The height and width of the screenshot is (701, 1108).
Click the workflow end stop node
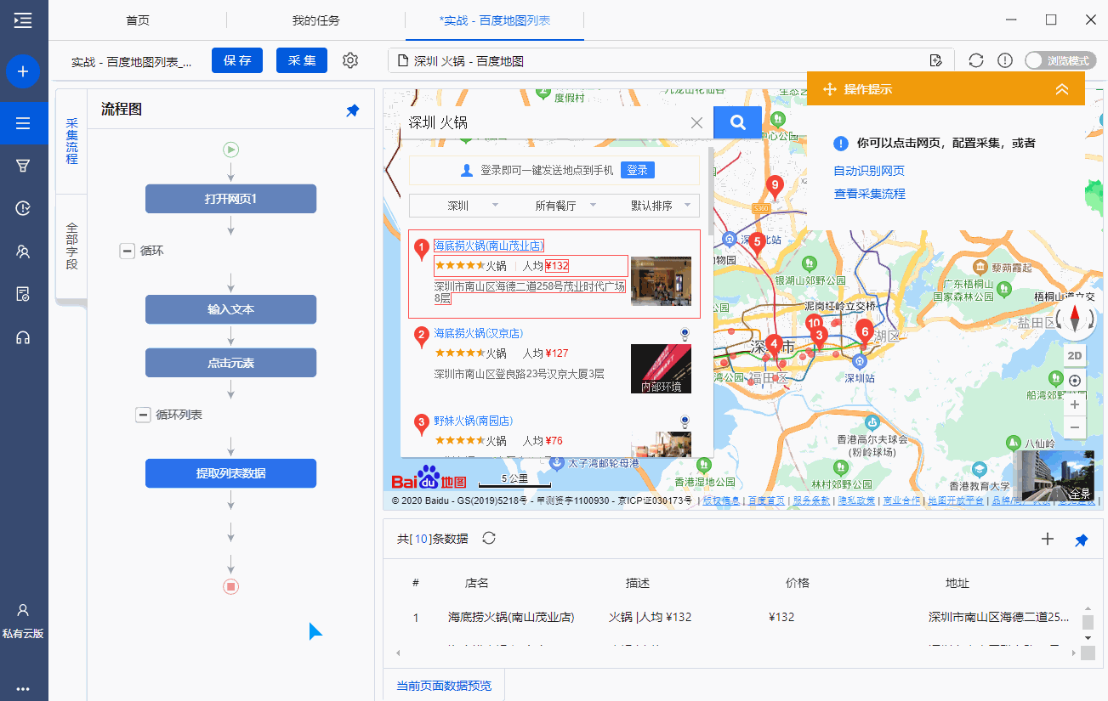[x=231, y=586]
